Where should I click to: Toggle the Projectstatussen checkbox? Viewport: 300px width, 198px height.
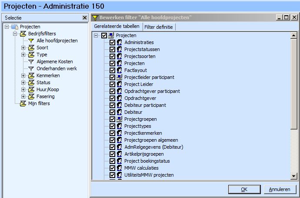point(112,50)
